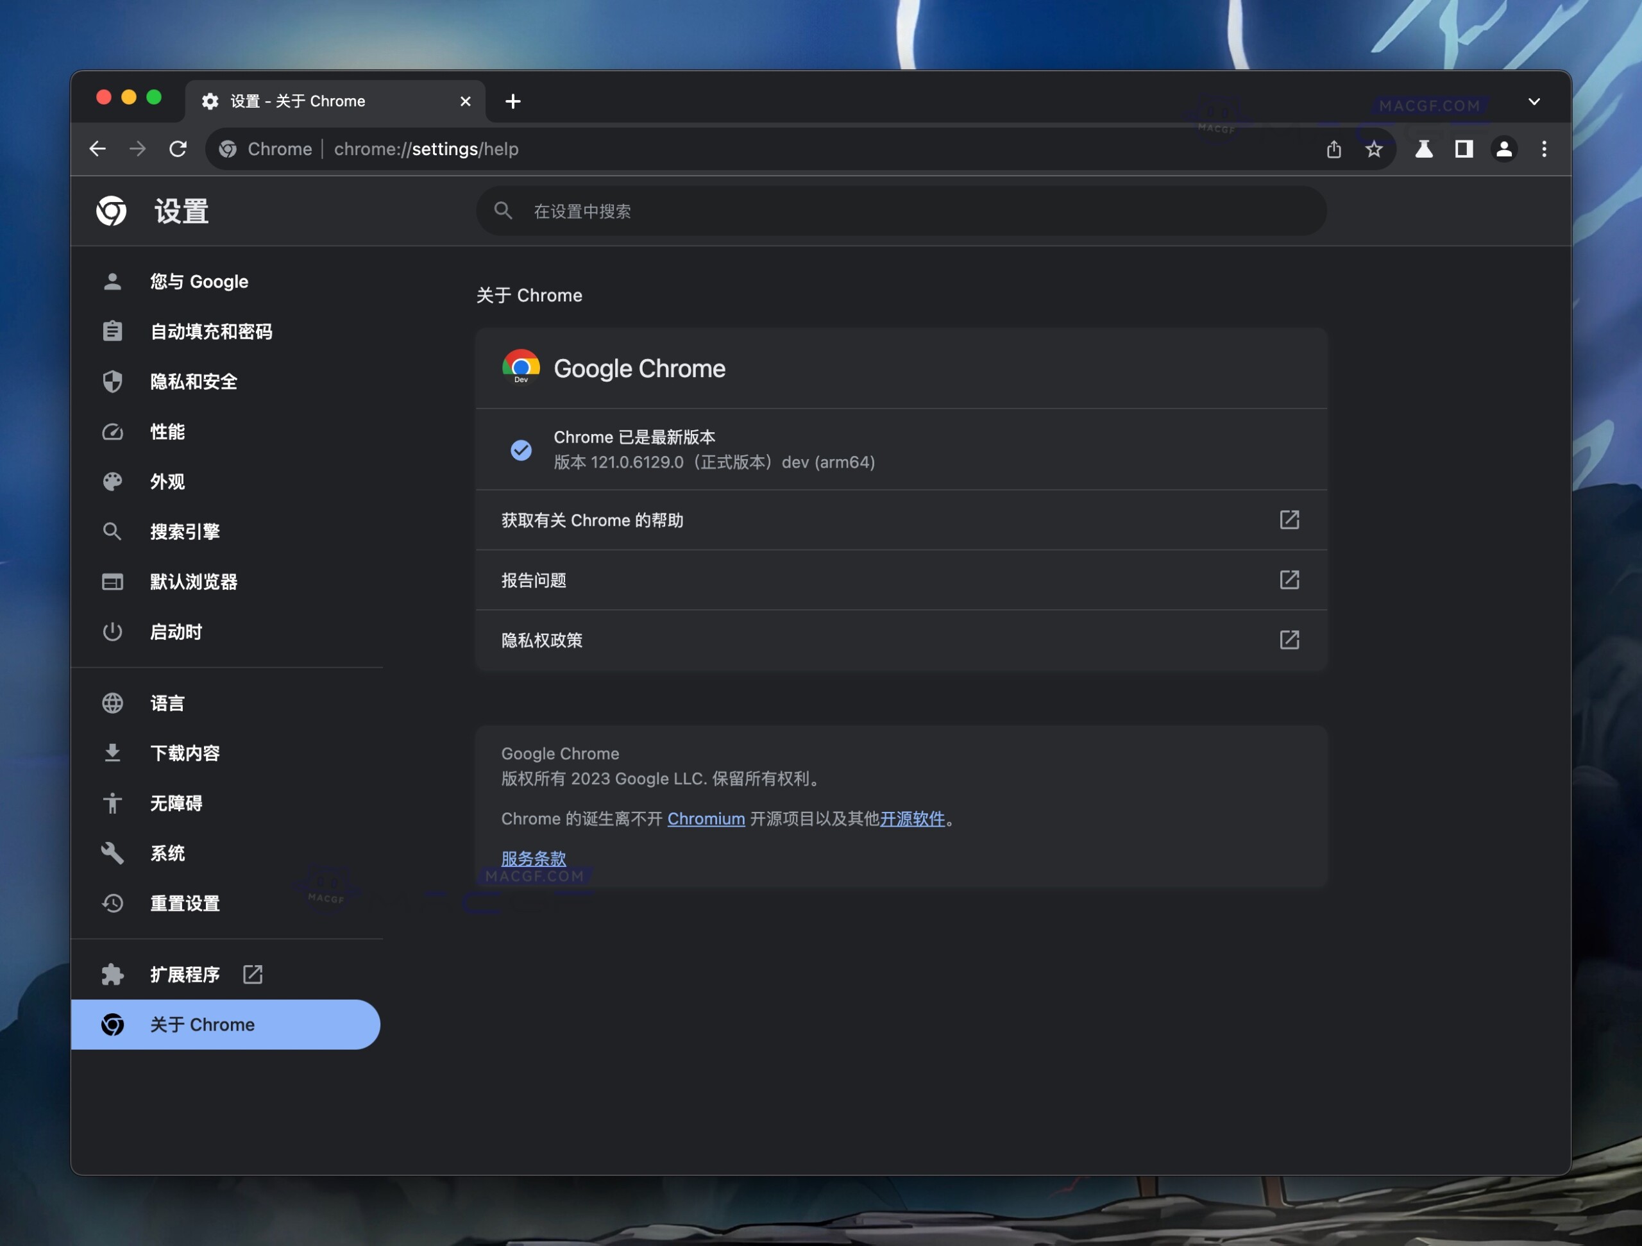The image size is (1642, 1246).
Task: Select the 性能 speedometer icon
Action: [x=112, y=432]
